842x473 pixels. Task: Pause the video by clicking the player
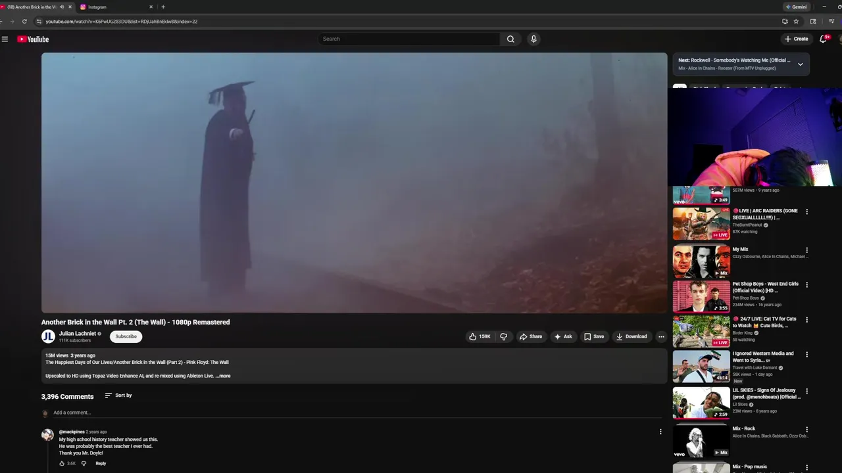click(354, 183)
